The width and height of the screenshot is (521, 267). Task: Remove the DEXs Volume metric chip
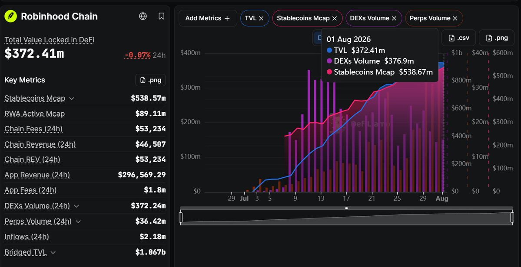coord(394,19)
